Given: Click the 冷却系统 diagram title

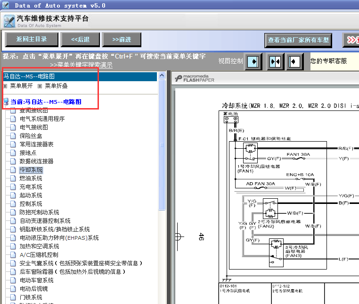Looking at the screenshot, I should pyautogui.click(x=290, y=106).
